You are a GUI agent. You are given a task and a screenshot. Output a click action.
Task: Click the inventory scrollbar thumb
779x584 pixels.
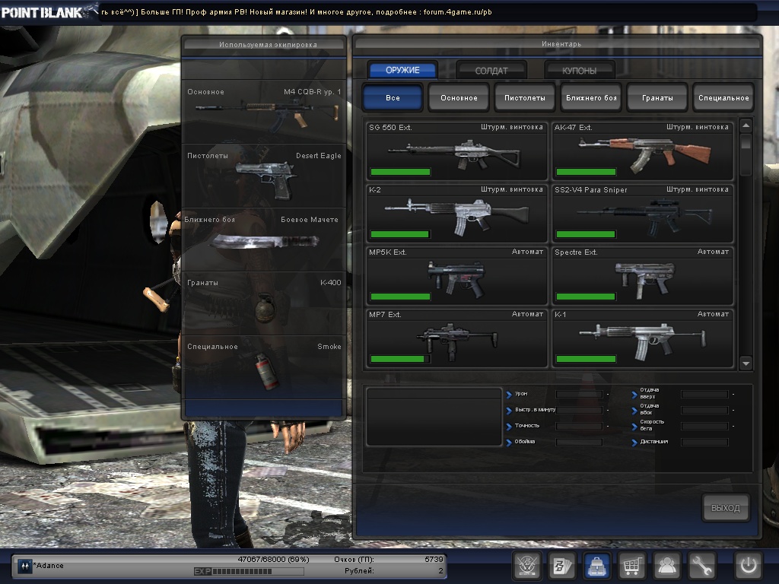coord(746,141)
